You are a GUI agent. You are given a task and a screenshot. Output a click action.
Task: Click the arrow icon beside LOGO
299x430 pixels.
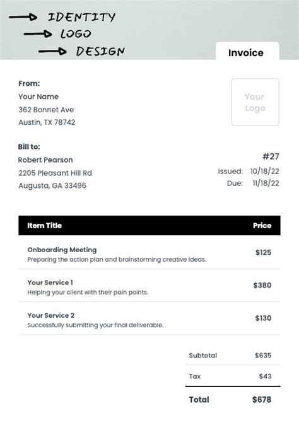pyautogui.click(x=38, y=34)
